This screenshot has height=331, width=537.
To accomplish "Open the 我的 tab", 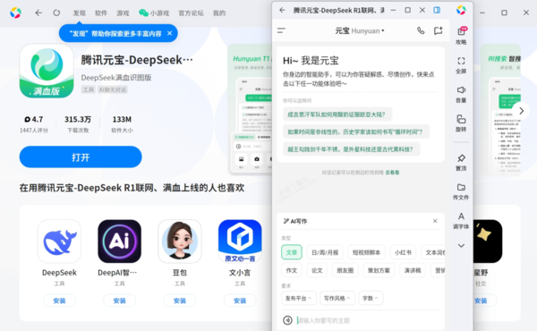I will 219,13.
